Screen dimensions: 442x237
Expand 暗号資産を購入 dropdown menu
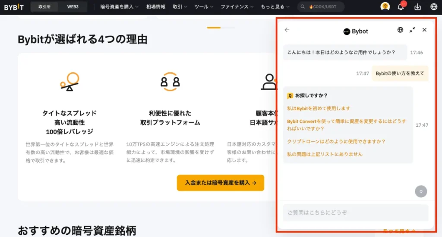[119, 7]
